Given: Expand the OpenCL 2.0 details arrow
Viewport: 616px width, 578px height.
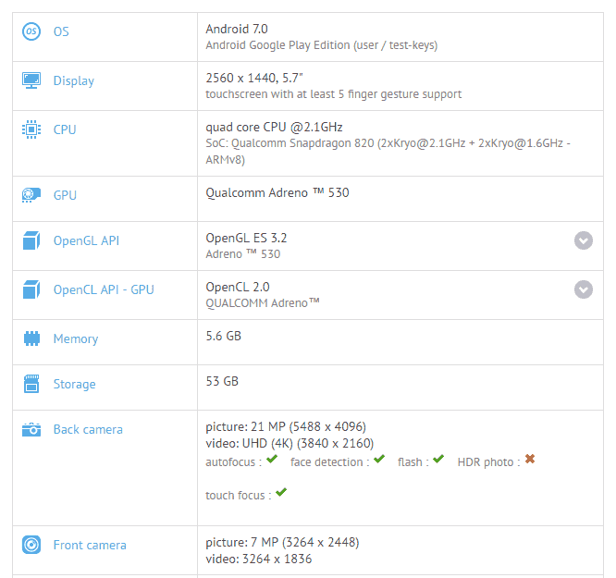Looking at the screenshot, I should (x=584, y=289).
